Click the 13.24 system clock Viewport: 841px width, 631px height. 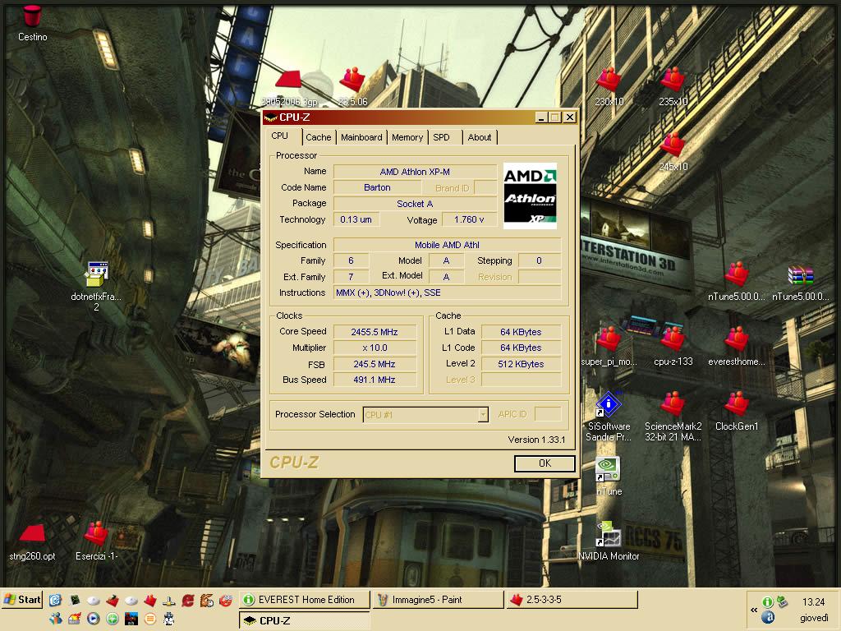[814, 602]
